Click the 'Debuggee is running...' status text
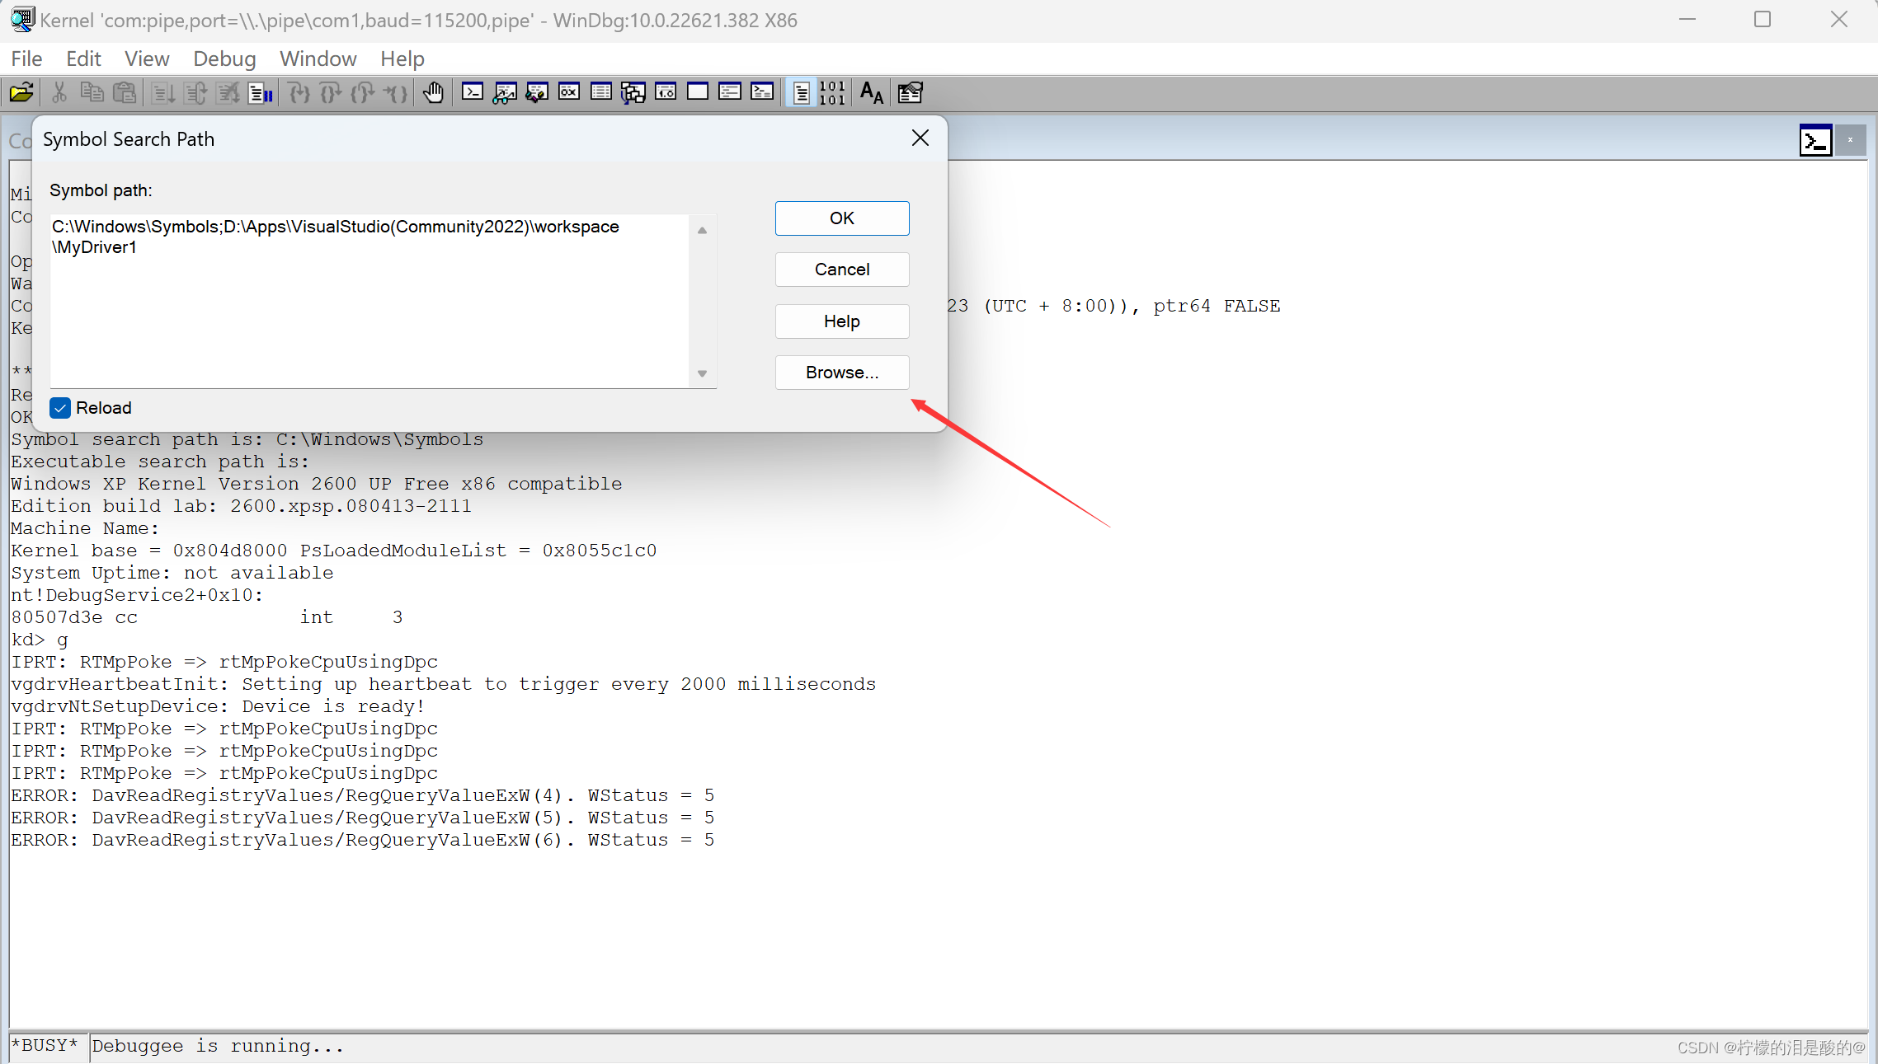Viewport: 1878px width, 1064px height. point(218,1046)
